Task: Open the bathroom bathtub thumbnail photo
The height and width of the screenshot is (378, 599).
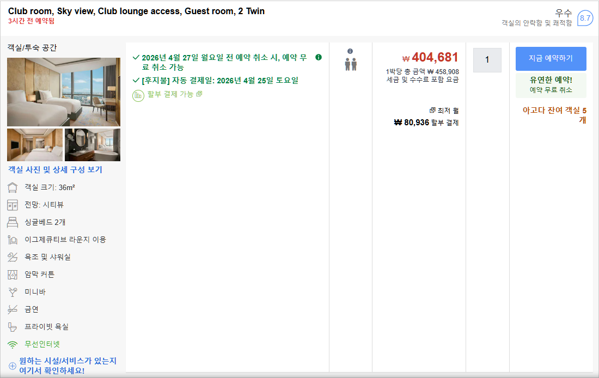Action: 93,145
